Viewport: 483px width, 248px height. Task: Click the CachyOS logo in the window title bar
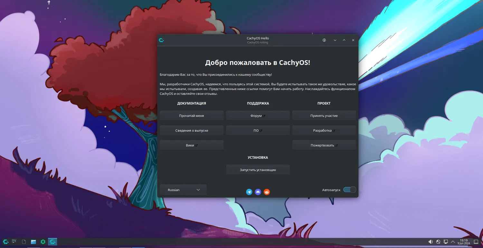click(x=161, y=40)
